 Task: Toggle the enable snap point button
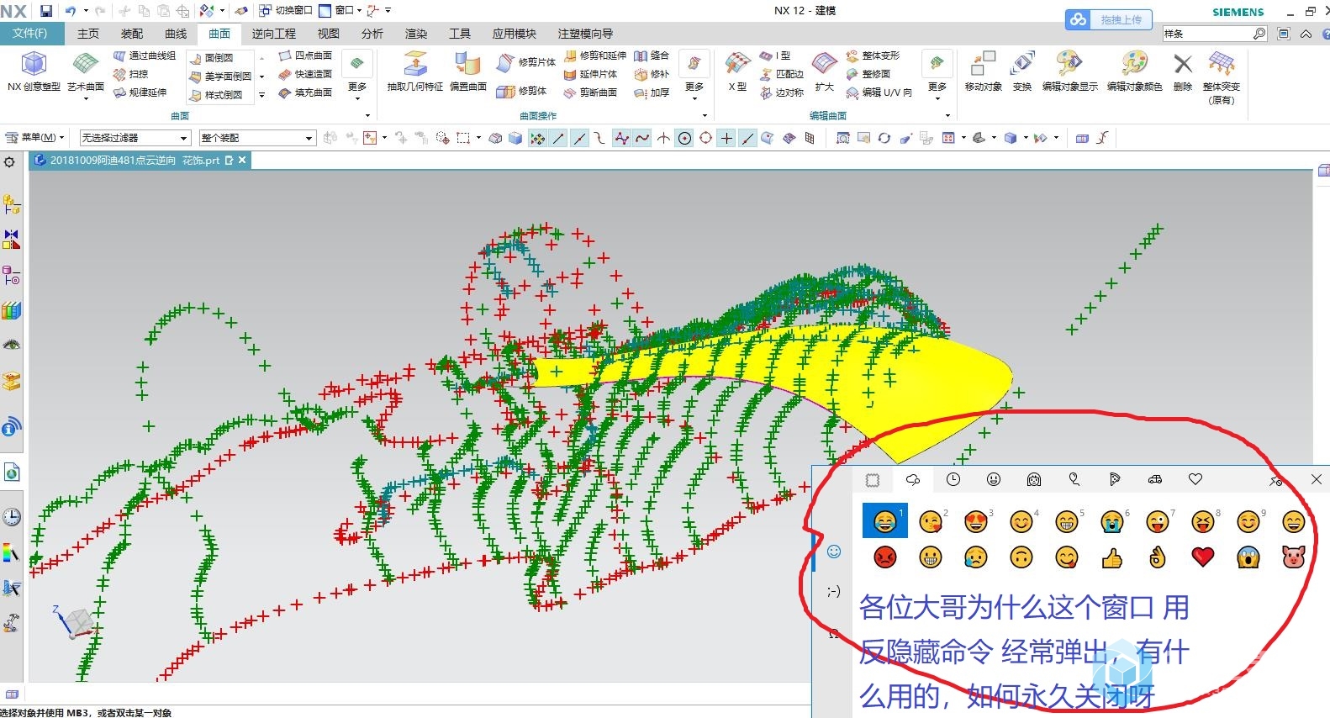537,138
